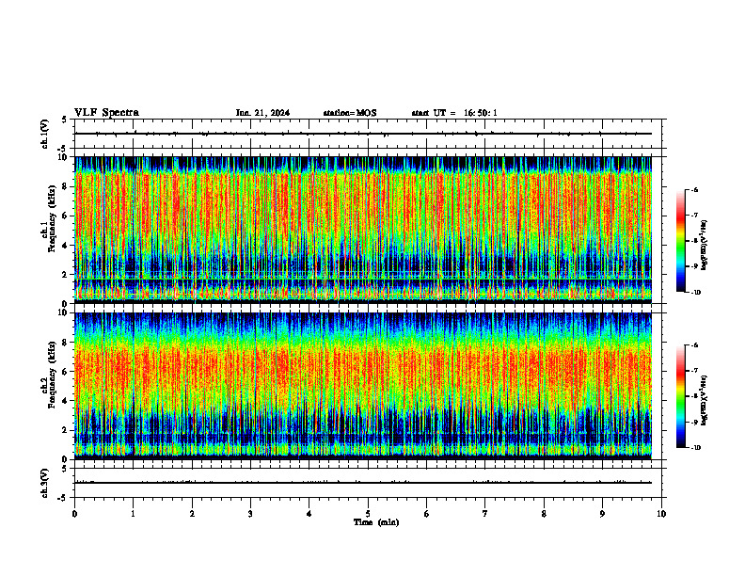Select the date 'Jan. 21, 2024' header
The height and width of the screenshot is (576, 745).
(x=262, y=113)
